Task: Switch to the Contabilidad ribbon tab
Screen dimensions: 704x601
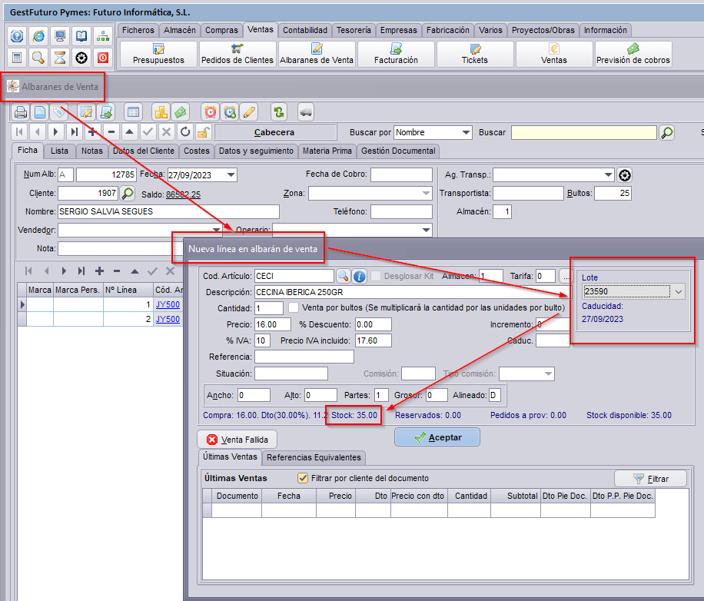Action: [x=305, y=30]
